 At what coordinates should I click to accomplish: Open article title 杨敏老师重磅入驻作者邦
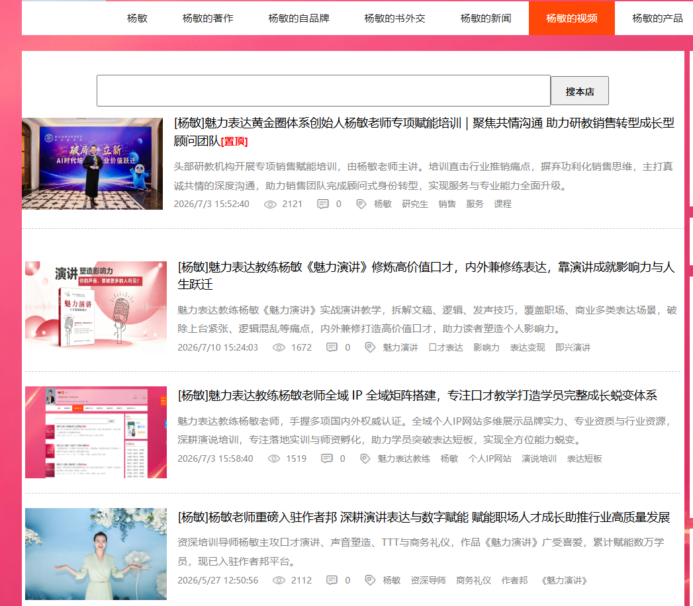tap(424, 517)
